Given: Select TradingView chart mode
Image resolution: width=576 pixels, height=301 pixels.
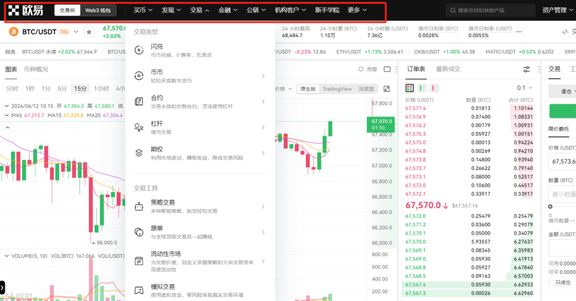Looking at the screenshot, I should [337, 89].
